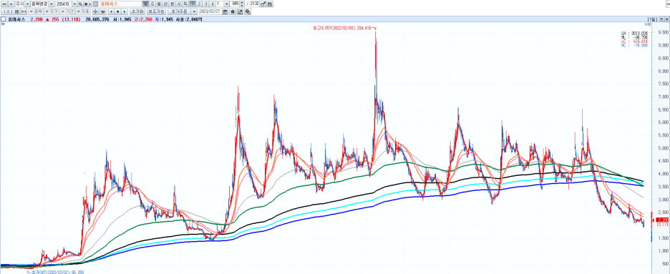Click the current price 2,200 in the info bar
The width and height of the screenshot is (670, 274).
point(37,19)
